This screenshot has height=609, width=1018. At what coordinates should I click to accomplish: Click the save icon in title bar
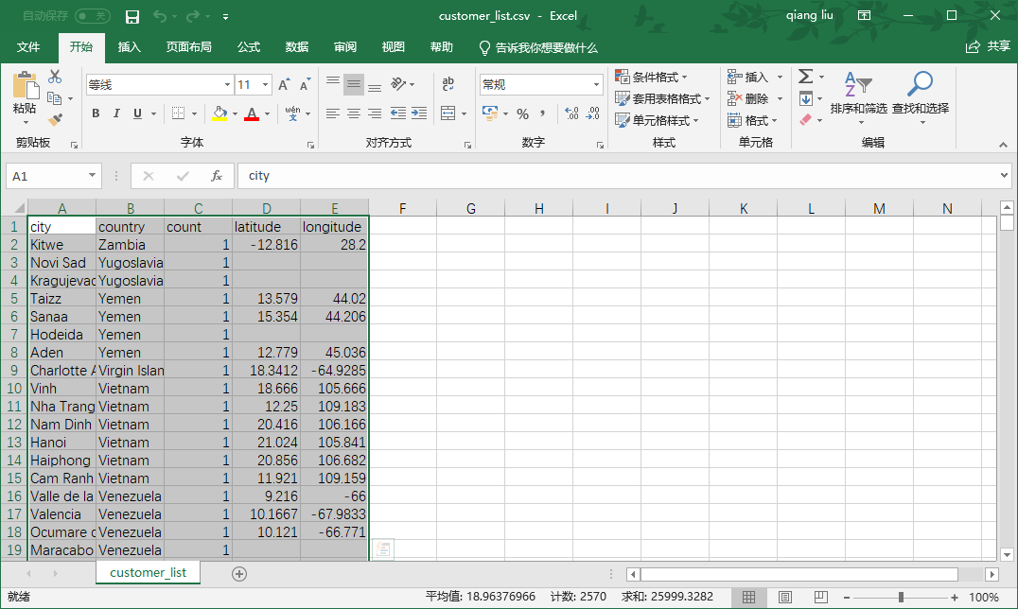point(132,16)
